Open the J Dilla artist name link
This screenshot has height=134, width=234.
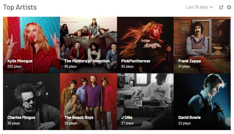pos(127,118)
